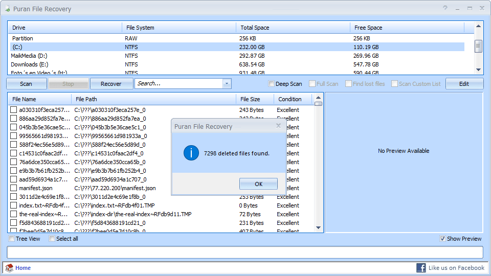Click the Facebook logo icon
Image resolution: width=491 pixels, height=276 pixels.
click(421, 268)
